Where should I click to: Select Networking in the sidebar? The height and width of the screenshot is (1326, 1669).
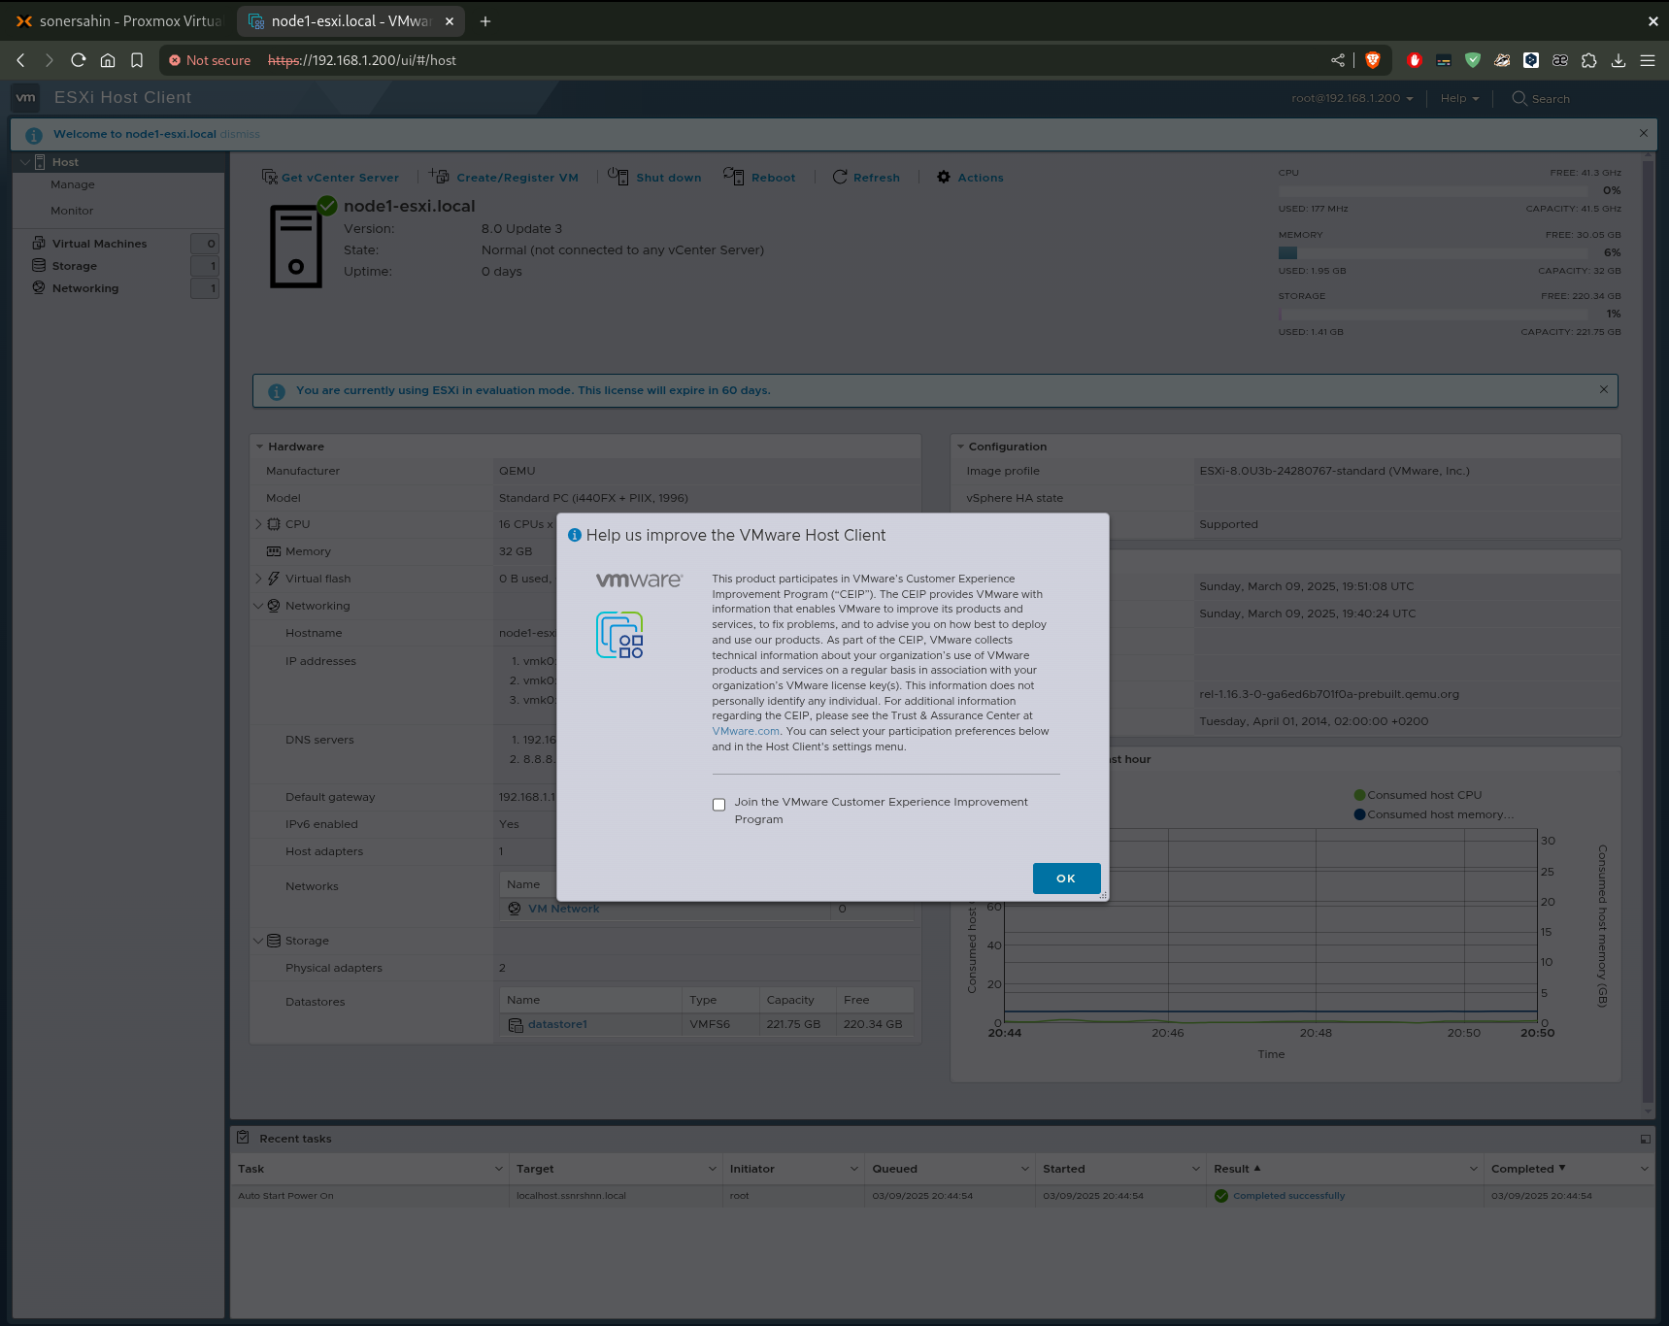85,287
